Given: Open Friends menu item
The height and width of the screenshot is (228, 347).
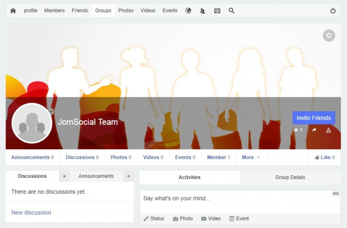Looking at the screenshot, I should tap(80, 10).
